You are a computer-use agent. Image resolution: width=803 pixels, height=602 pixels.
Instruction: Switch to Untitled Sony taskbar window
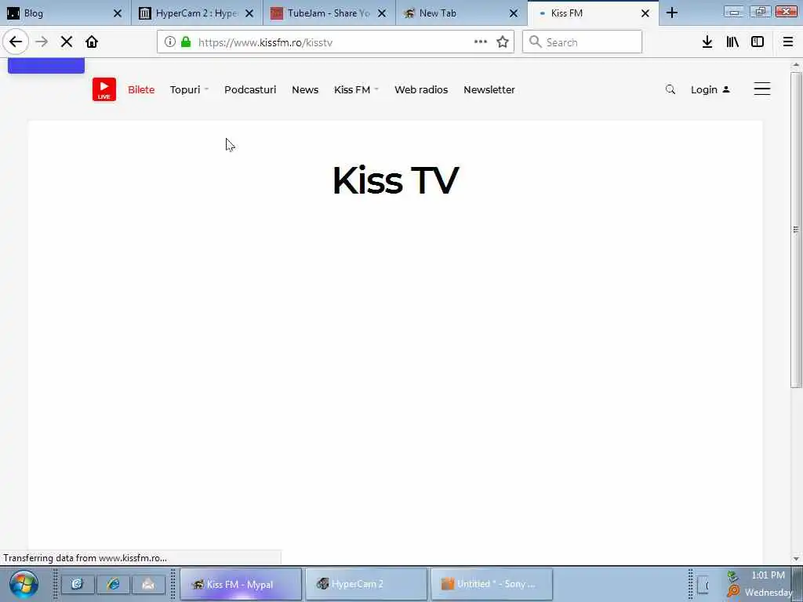coord(492,584)
